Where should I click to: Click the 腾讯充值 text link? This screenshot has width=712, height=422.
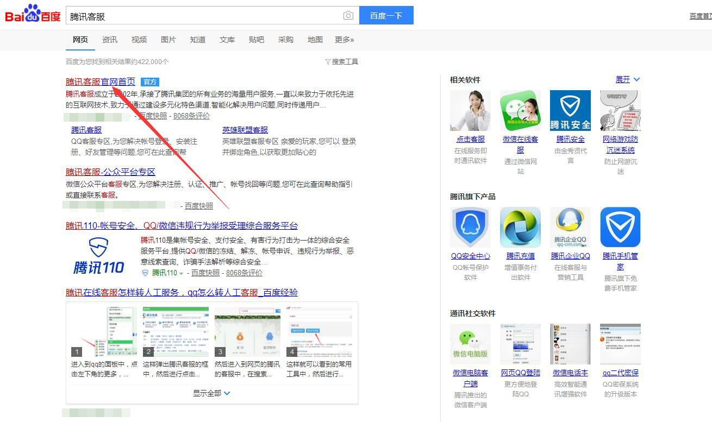click(520, 256)
